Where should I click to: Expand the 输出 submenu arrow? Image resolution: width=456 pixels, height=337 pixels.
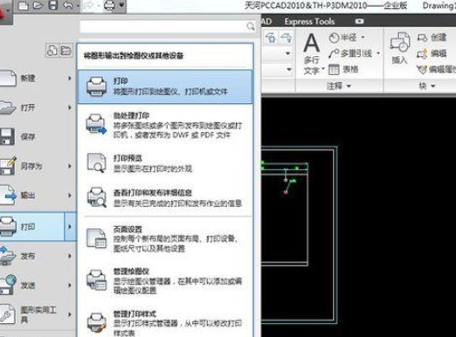tap(70, 195)
